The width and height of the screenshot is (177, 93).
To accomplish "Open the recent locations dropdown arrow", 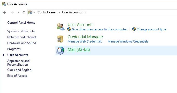I will point(18,12).
